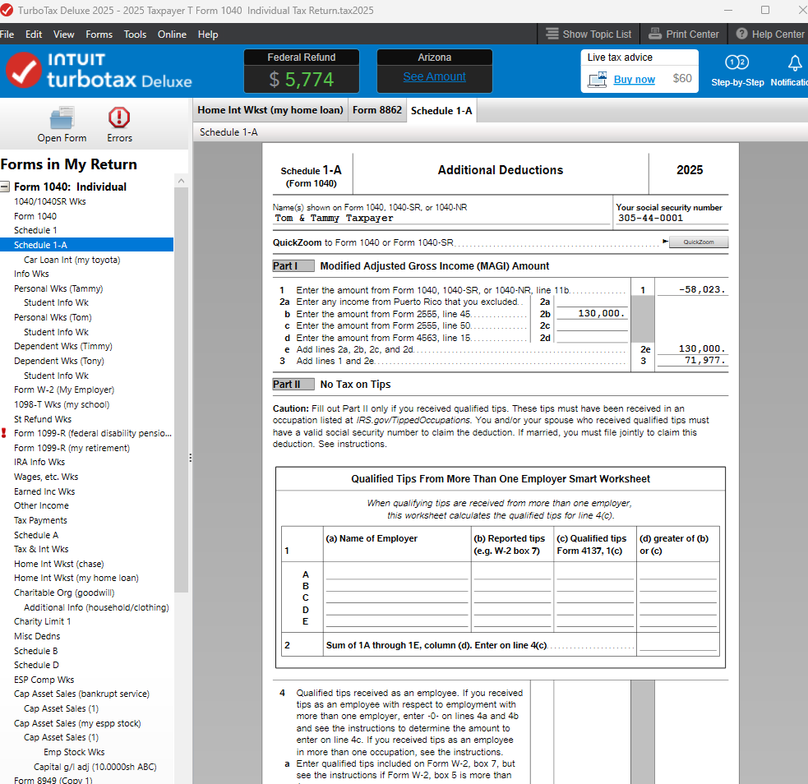Open Personal Wks (Tom)
Image resolution: width=808 pixels, height=784 pixels.
click(53, 317)
